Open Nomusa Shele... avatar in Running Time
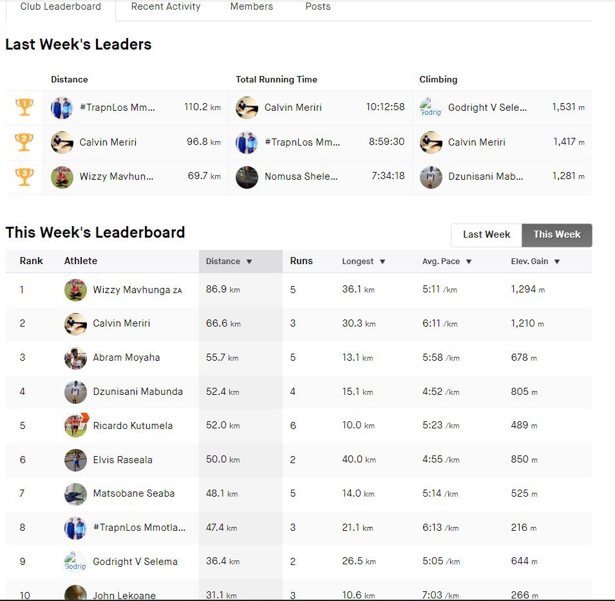This screenshot has height=601, width=615. coord(247,177)
